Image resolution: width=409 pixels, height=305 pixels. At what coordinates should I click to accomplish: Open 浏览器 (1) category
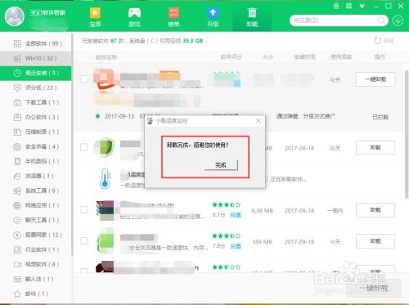[x=36, y=176]
